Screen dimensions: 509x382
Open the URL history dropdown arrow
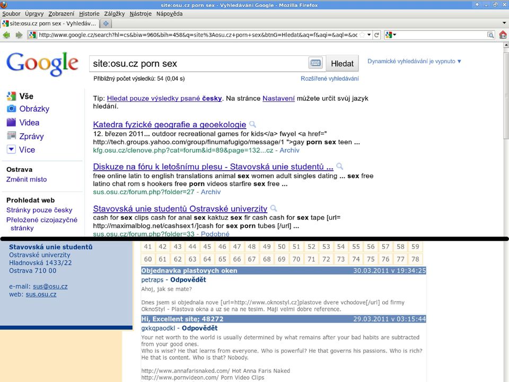pos(369,35)
